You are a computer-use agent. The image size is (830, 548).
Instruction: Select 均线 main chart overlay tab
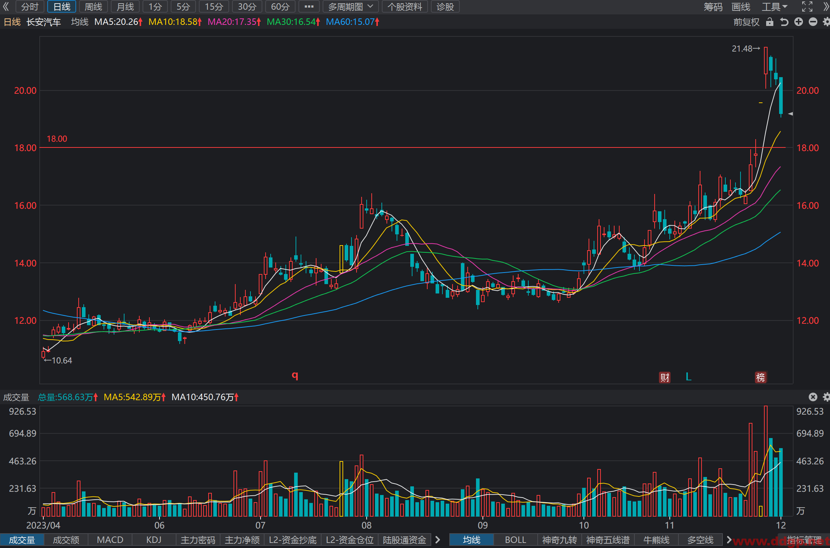click(x=472, y=540)
